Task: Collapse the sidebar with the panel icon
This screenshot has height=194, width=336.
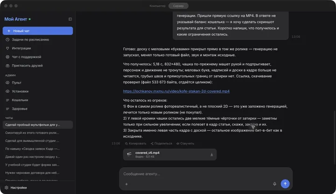Action: (70, 19)
